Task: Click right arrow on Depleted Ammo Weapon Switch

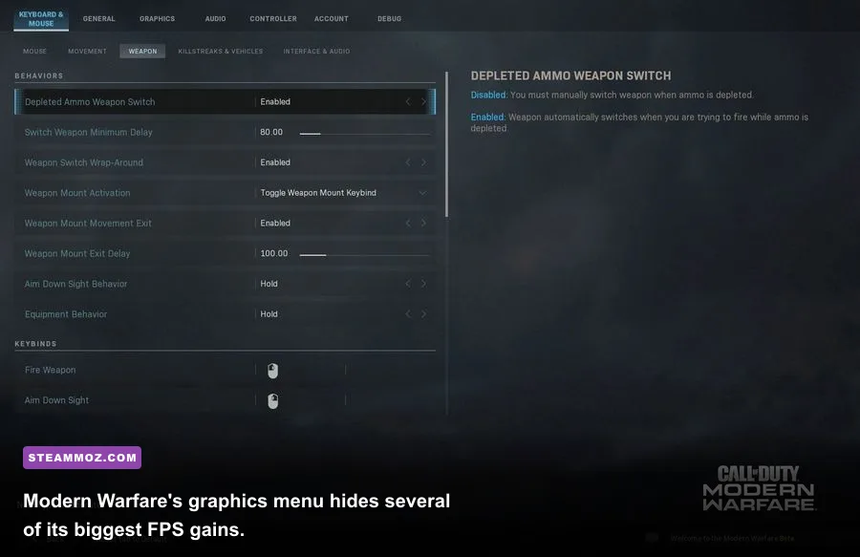Action: tap(423, 102)
